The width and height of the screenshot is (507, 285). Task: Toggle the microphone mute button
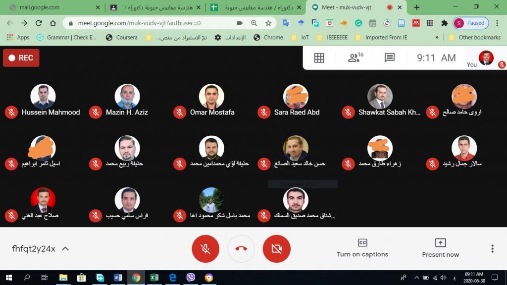pos(205,249)
